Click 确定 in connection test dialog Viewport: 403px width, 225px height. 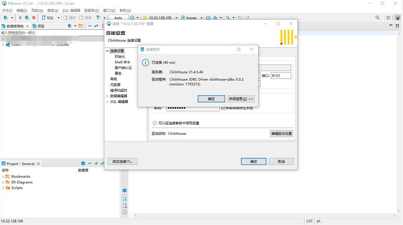pos(211,99)
